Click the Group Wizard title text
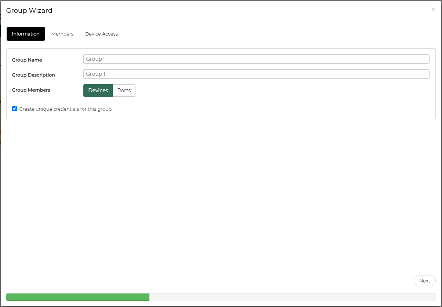The width and height of the screenshot is (442, 307). click(29, 11)
